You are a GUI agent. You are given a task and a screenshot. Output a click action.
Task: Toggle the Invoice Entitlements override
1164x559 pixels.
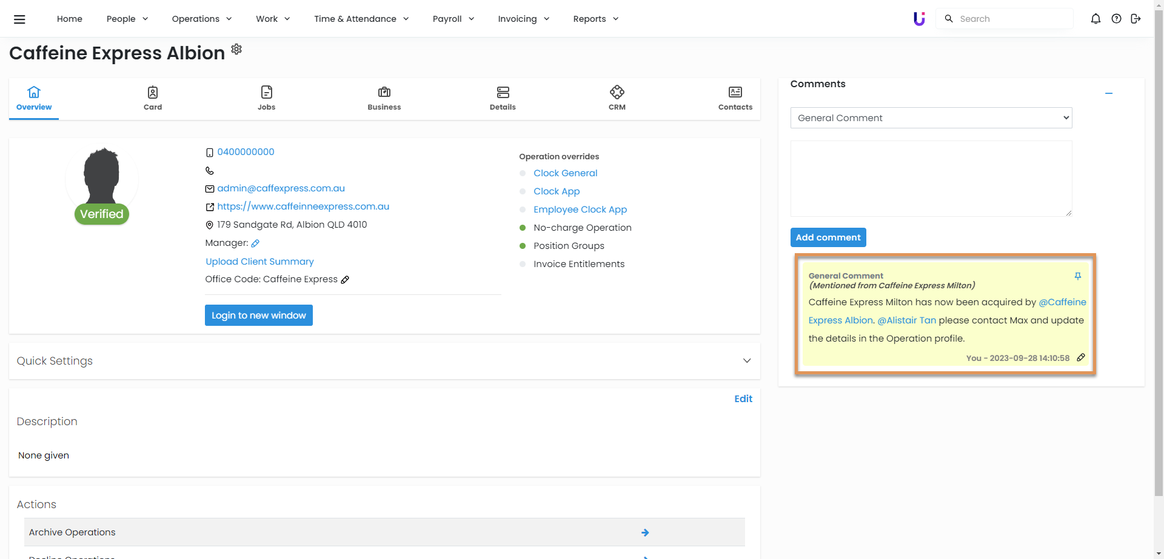click(x=523, y=264)
